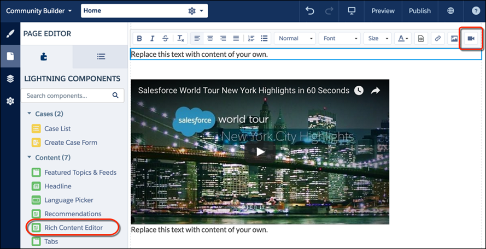
Task: Collapse the Cases (2) section
Action: tap(29, 114)
